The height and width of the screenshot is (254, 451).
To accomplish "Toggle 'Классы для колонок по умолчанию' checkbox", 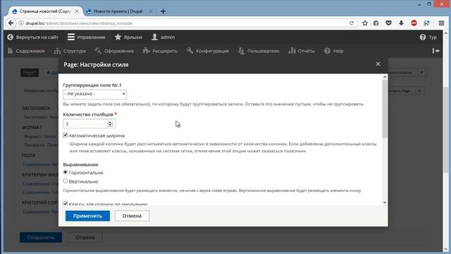I will (x=66, y=203).
